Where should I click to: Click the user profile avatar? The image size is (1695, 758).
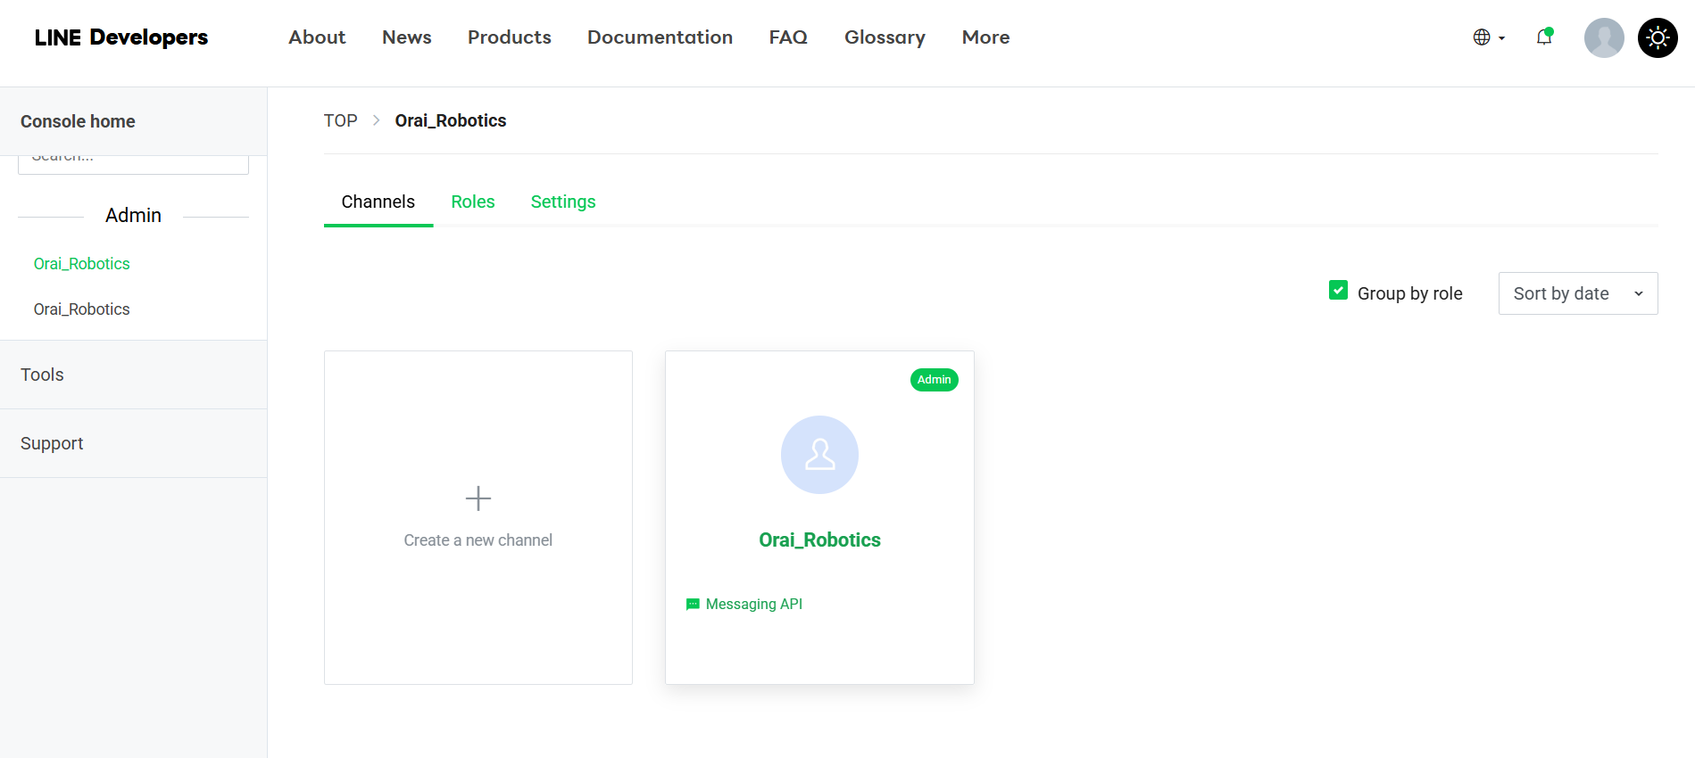point(1603,38)
